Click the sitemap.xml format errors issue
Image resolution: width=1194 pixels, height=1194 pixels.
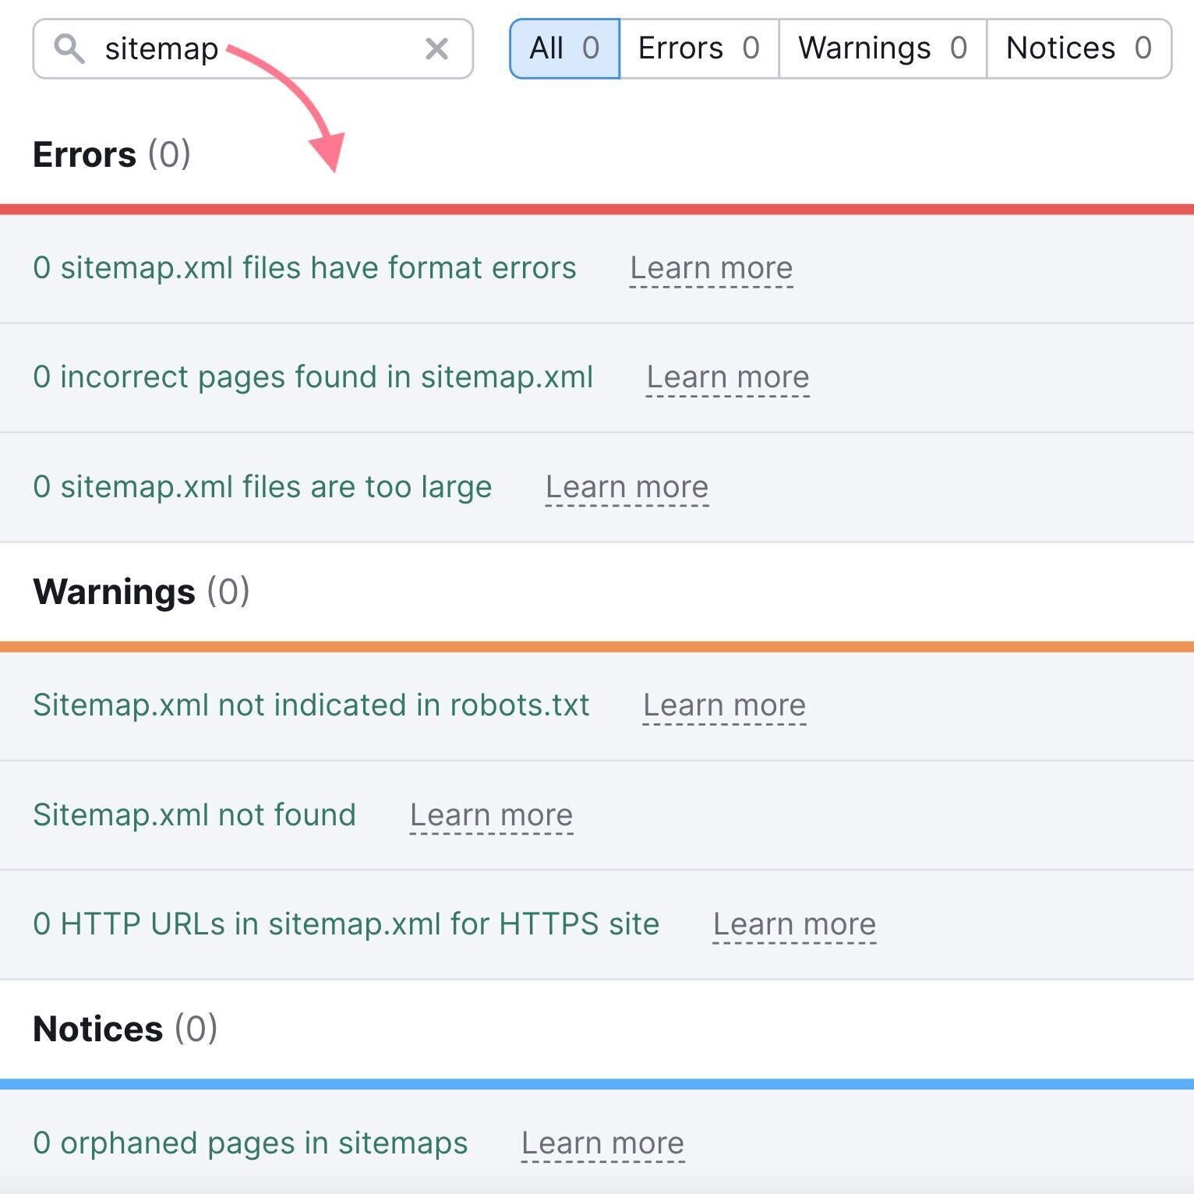coord(304,267)
